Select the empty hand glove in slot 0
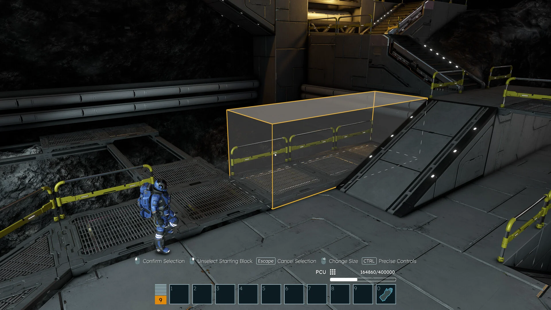The width and height of the screenshot is (551, 310). pos(386,294)
